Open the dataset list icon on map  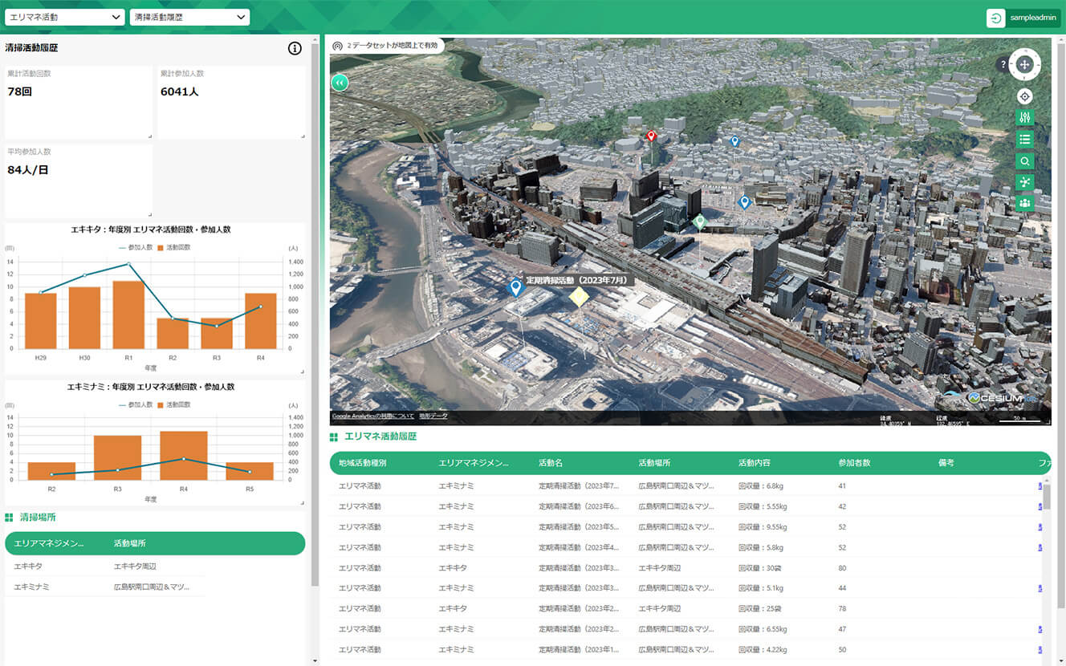coord(1024,140)
